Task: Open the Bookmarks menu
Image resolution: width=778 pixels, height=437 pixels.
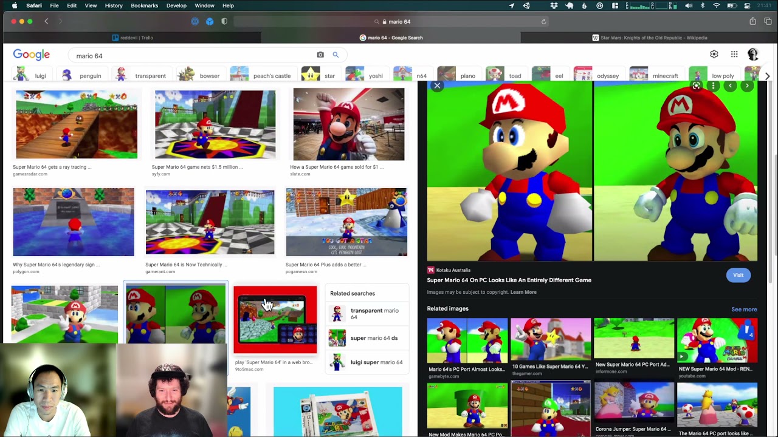Action: click(145, 5)
